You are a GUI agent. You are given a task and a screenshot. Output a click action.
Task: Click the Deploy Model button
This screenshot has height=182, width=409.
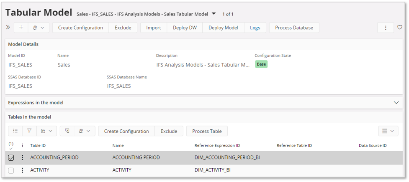(x=223, y=28)
